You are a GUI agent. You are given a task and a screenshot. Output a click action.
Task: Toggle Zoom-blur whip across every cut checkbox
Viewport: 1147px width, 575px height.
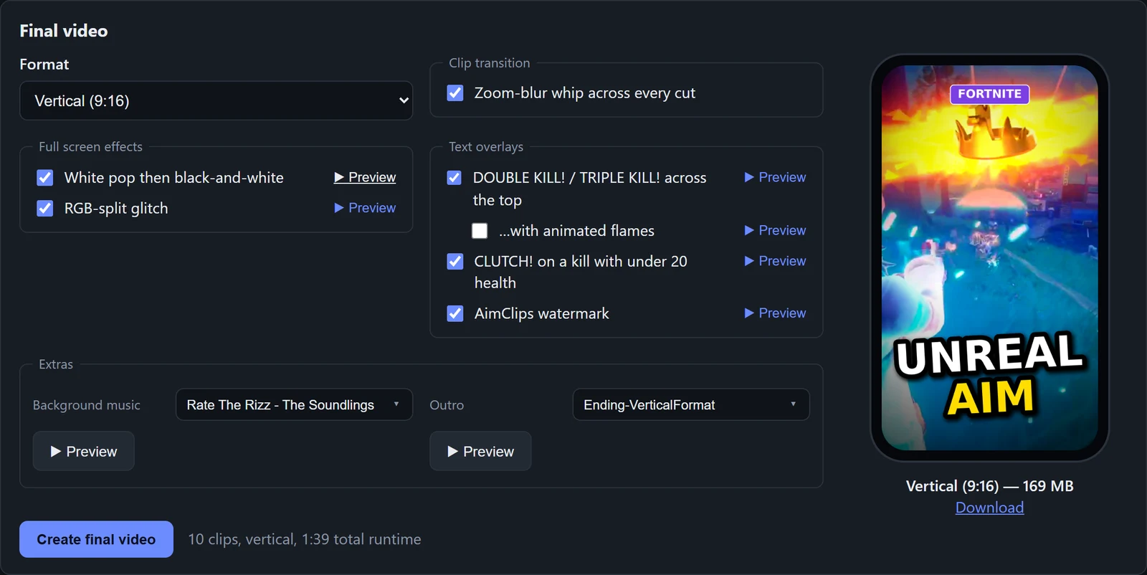(455, 93)
